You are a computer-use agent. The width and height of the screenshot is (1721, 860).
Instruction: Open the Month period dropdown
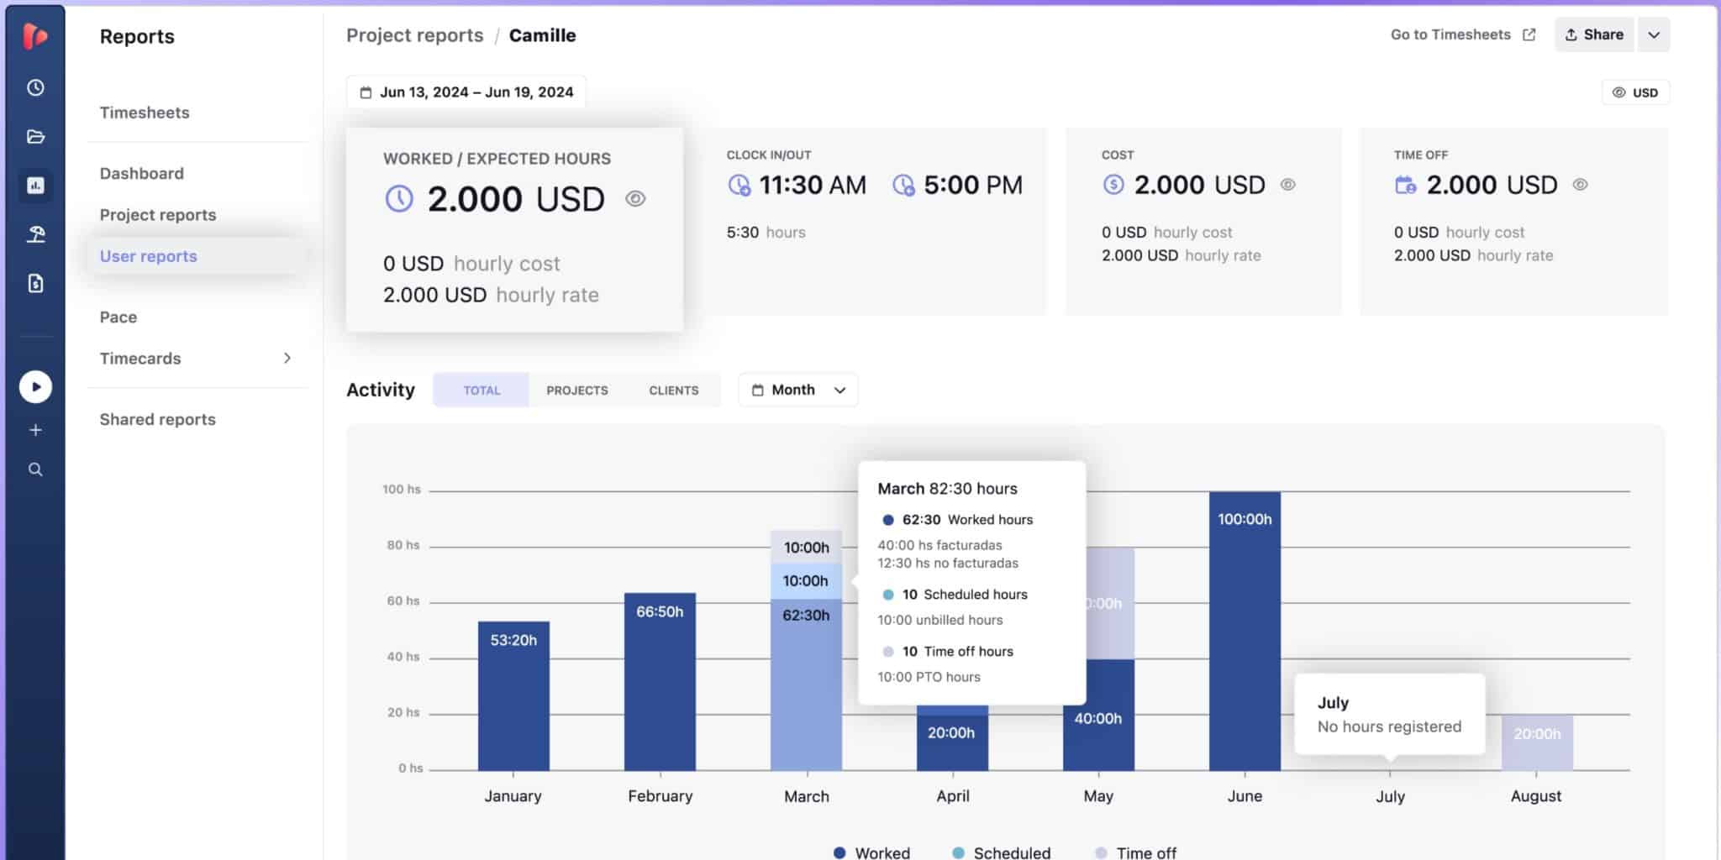[x=797, y=390]
